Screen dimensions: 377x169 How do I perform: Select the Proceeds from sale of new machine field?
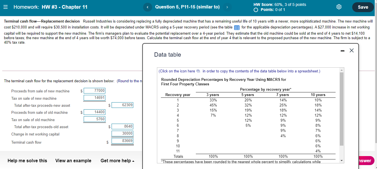point(94,90)
